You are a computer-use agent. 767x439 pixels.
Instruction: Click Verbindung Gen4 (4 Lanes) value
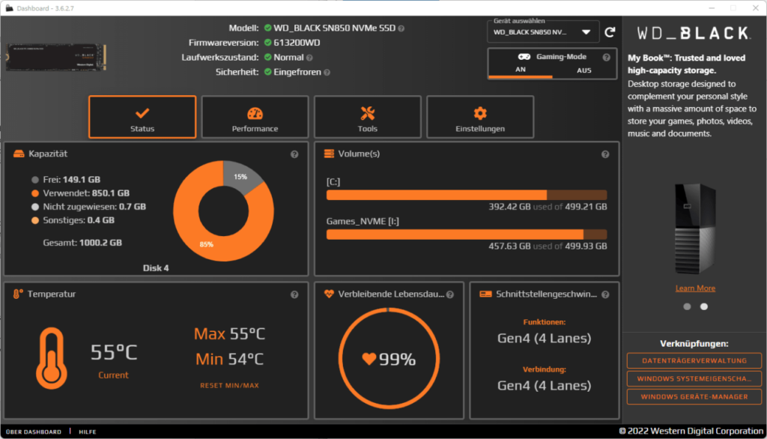(x=544, y=386)
